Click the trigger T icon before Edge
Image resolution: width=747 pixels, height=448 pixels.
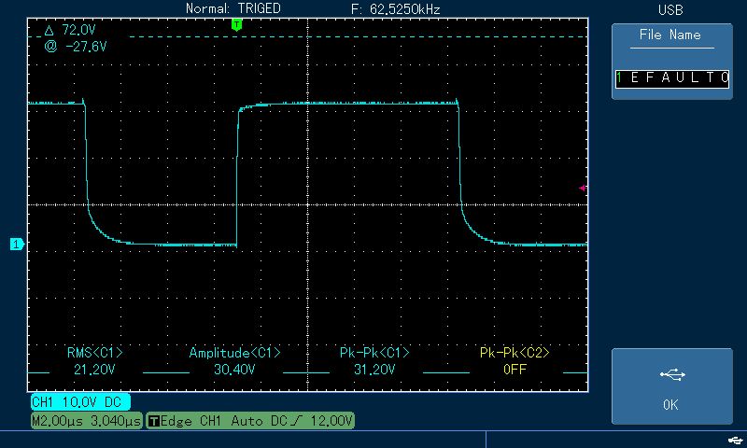click(x=154, y=422)
